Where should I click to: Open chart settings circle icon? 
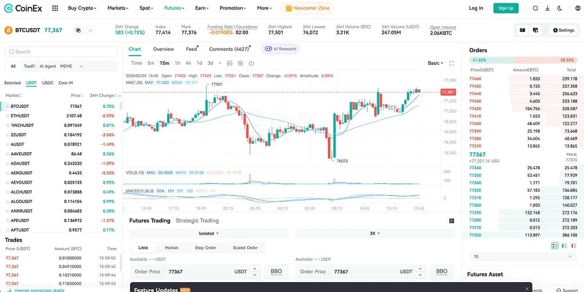240,63
